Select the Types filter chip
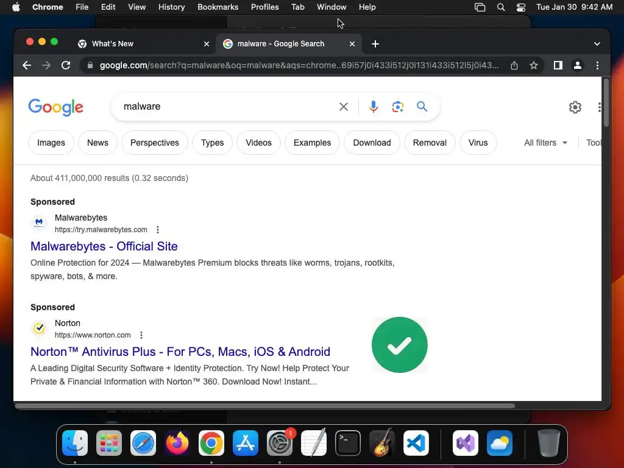The width and height of the screenshot is (624, 468). pos(213,143)
